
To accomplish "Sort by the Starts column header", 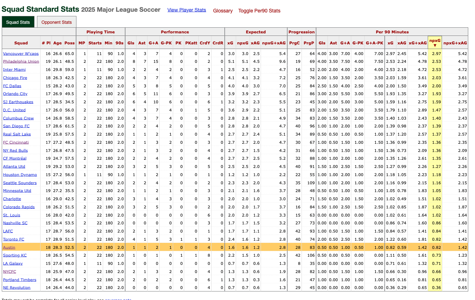I will pyautogui.click(x=95, y=43).
